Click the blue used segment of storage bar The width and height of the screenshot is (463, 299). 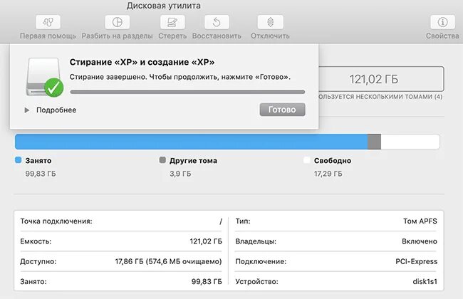(x=191, y=142)
